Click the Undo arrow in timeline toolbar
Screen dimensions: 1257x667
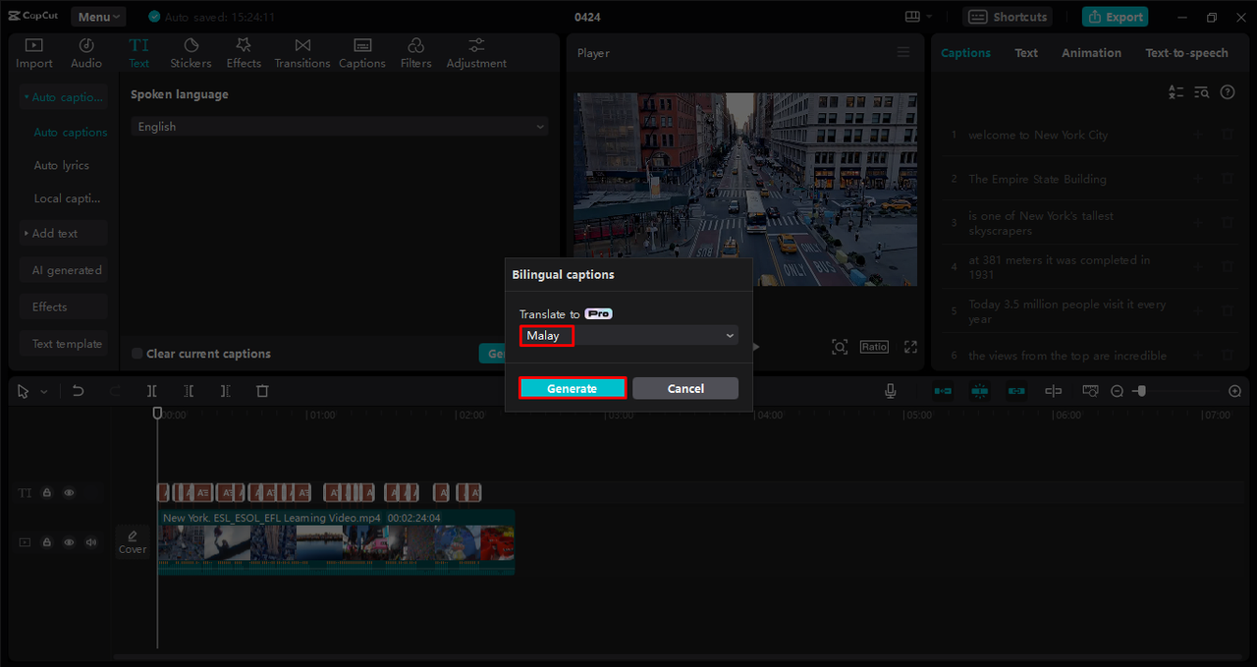click(79, 391)
